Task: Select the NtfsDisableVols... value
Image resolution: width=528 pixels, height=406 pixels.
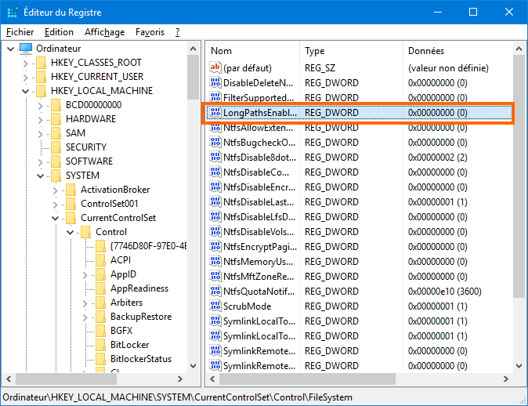Action: point(259,232)
